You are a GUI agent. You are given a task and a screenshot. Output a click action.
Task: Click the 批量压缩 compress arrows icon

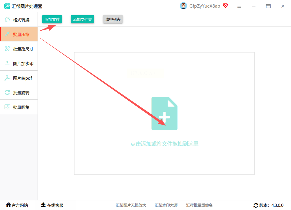click(x=7, y=34)
